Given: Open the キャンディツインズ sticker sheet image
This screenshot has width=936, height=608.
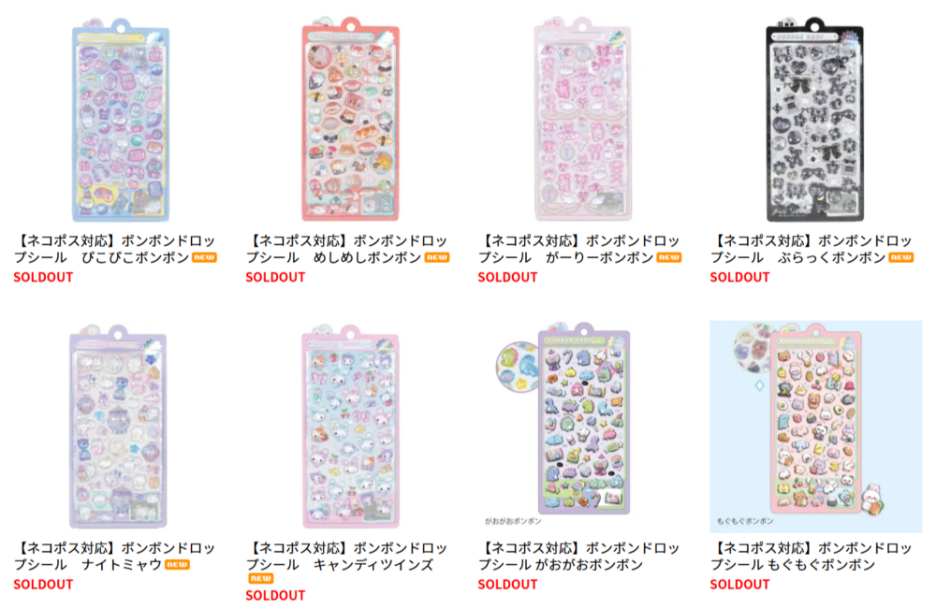Looking at the screenshot, I should coord(350,427).
